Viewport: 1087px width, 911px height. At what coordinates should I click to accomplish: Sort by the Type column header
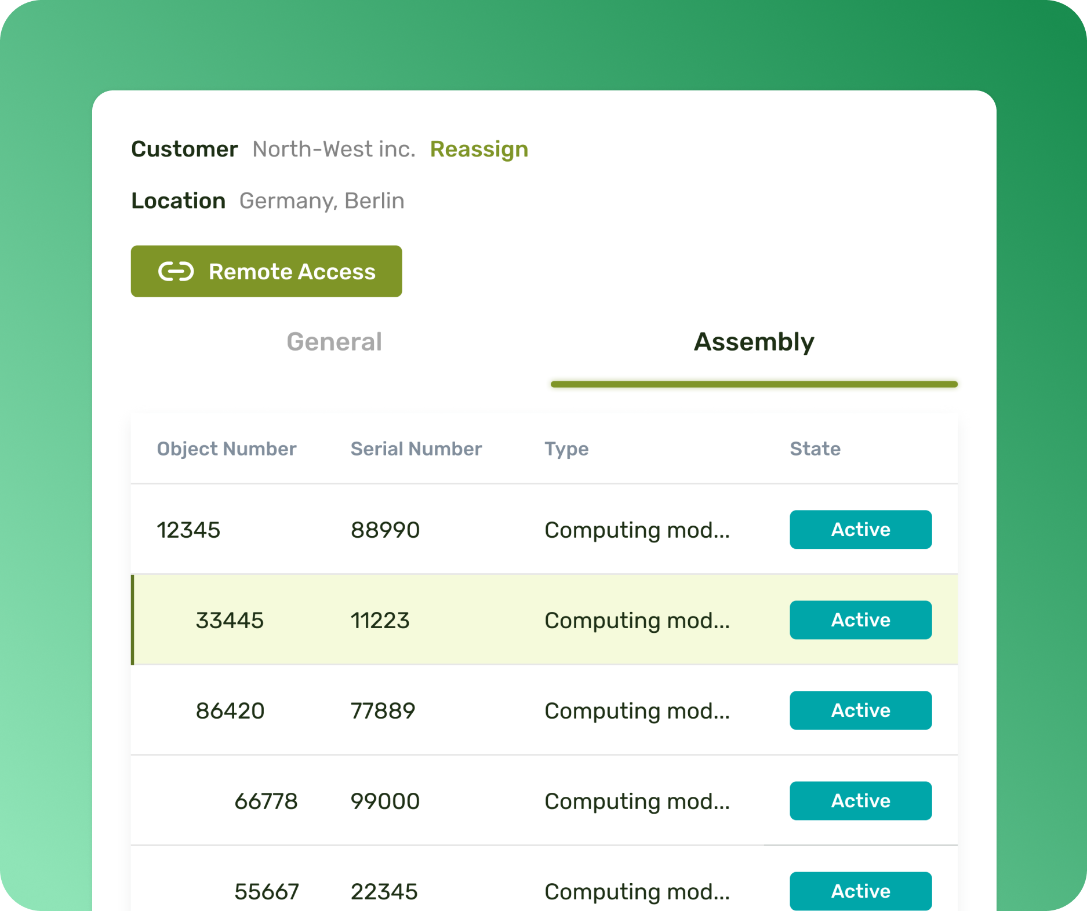(566, 449)
